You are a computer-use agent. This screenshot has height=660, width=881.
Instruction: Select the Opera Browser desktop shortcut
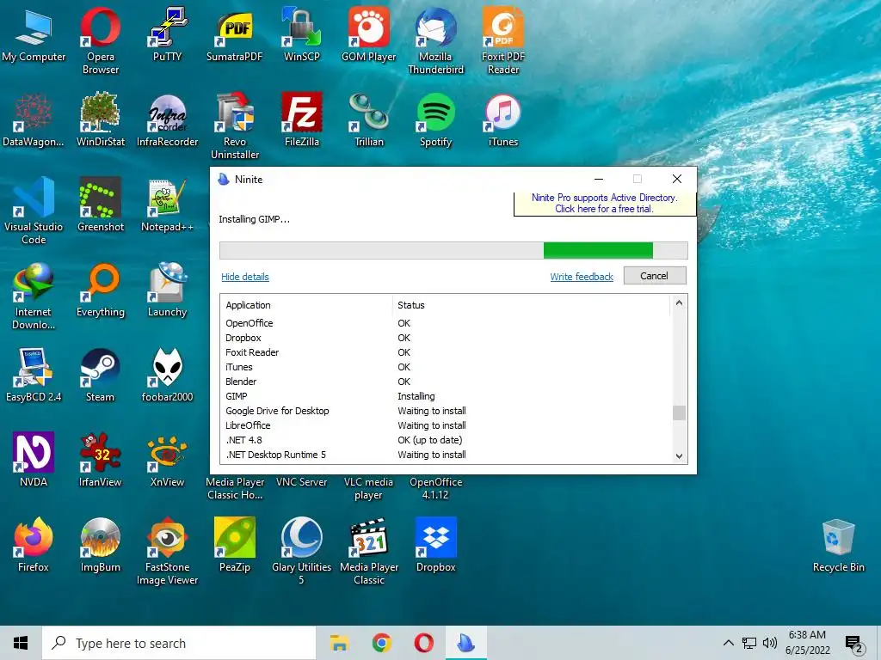[x=100, y=40]
